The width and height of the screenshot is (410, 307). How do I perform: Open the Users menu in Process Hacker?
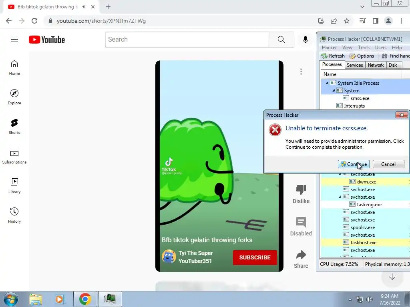click(x=381, y=48)
